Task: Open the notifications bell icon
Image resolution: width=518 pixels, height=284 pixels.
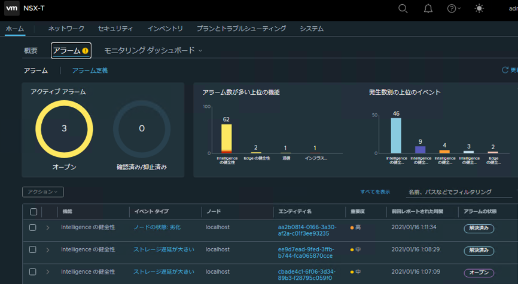Action: point(428,8)
